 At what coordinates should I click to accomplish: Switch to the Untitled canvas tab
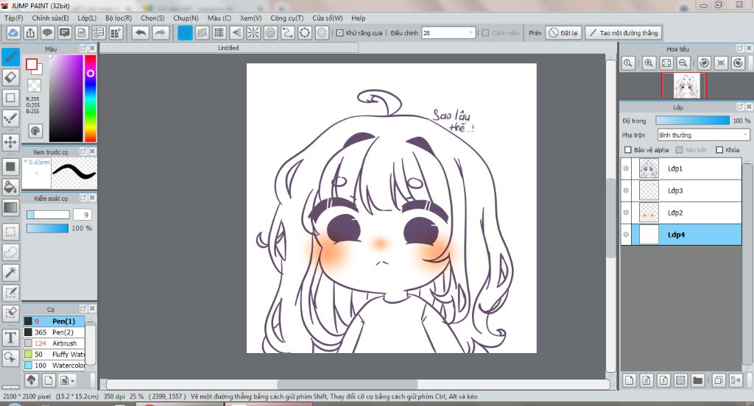[228, 48]
